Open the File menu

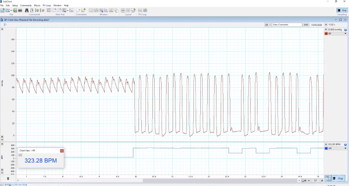(2, 6)
